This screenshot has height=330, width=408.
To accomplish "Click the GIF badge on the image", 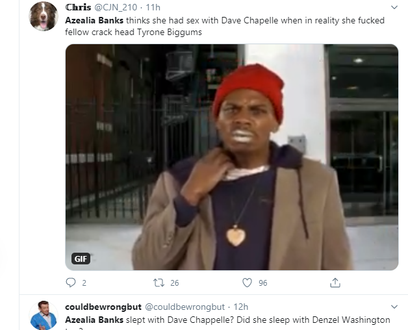I will pyautogui.click(x=81, y=259).
